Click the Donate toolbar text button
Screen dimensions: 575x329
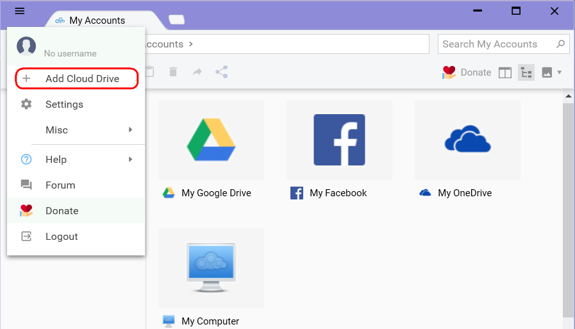point(476,72)
